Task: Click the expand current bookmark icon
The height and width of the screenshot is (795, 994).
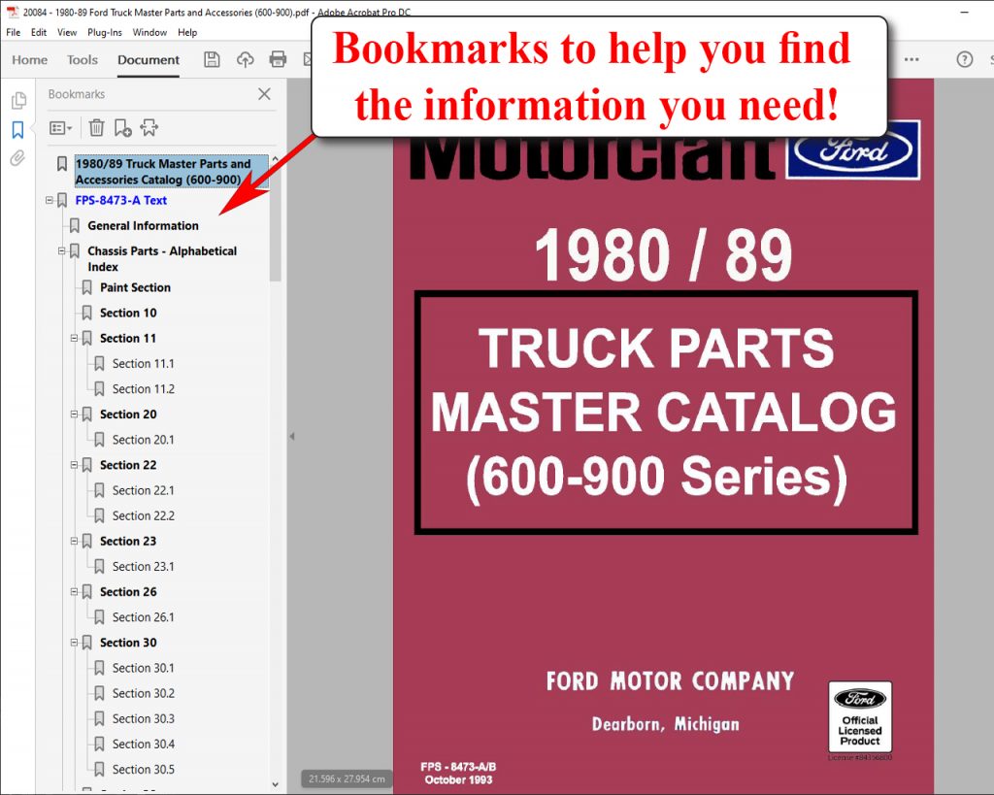Action: tap(150, 127)
